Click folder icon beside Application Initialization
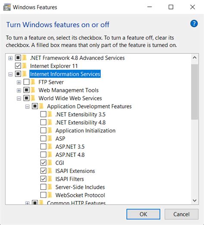The image size is (204, 225). point(50,130)
